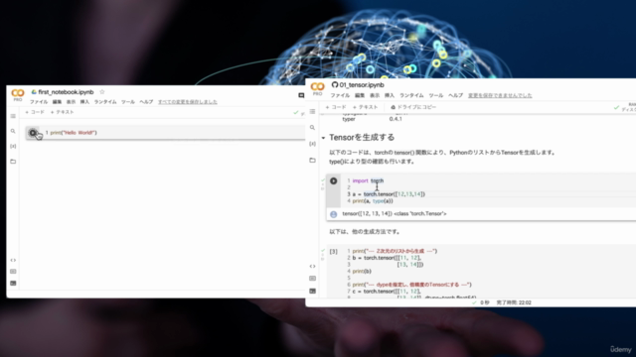Open ファイル menu in 01_tensor window
The image size is (636, 357).
point(340,95)
